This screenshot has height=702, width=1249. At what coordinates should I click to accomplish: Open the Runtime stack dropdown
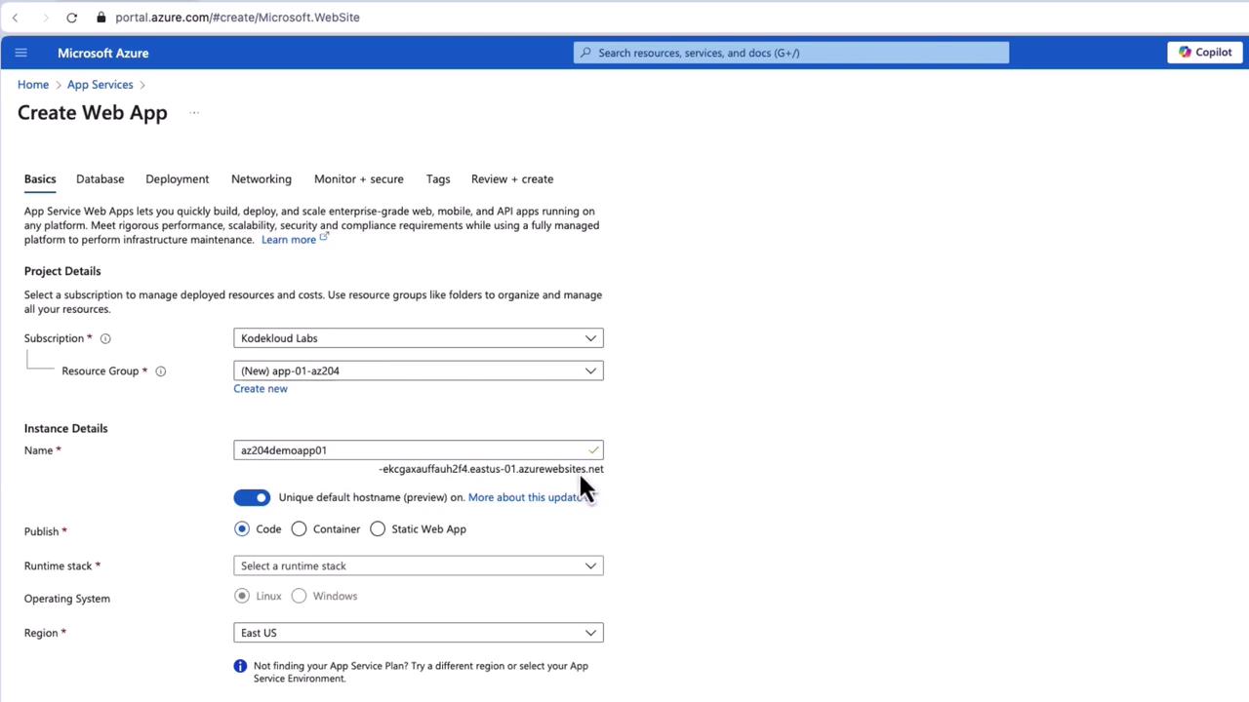(x=419, y=565)
